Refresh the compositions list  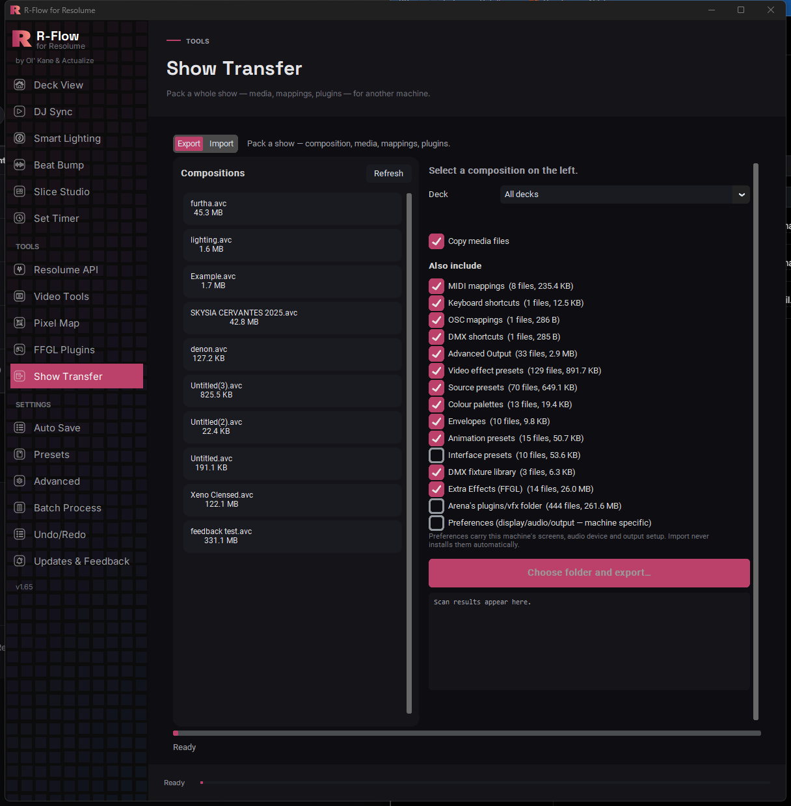pyautogui.click(x=388, y=174)
